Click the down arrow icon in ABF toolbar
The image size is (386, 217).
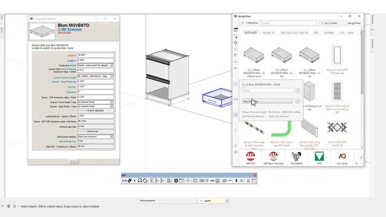coord(236,181)
